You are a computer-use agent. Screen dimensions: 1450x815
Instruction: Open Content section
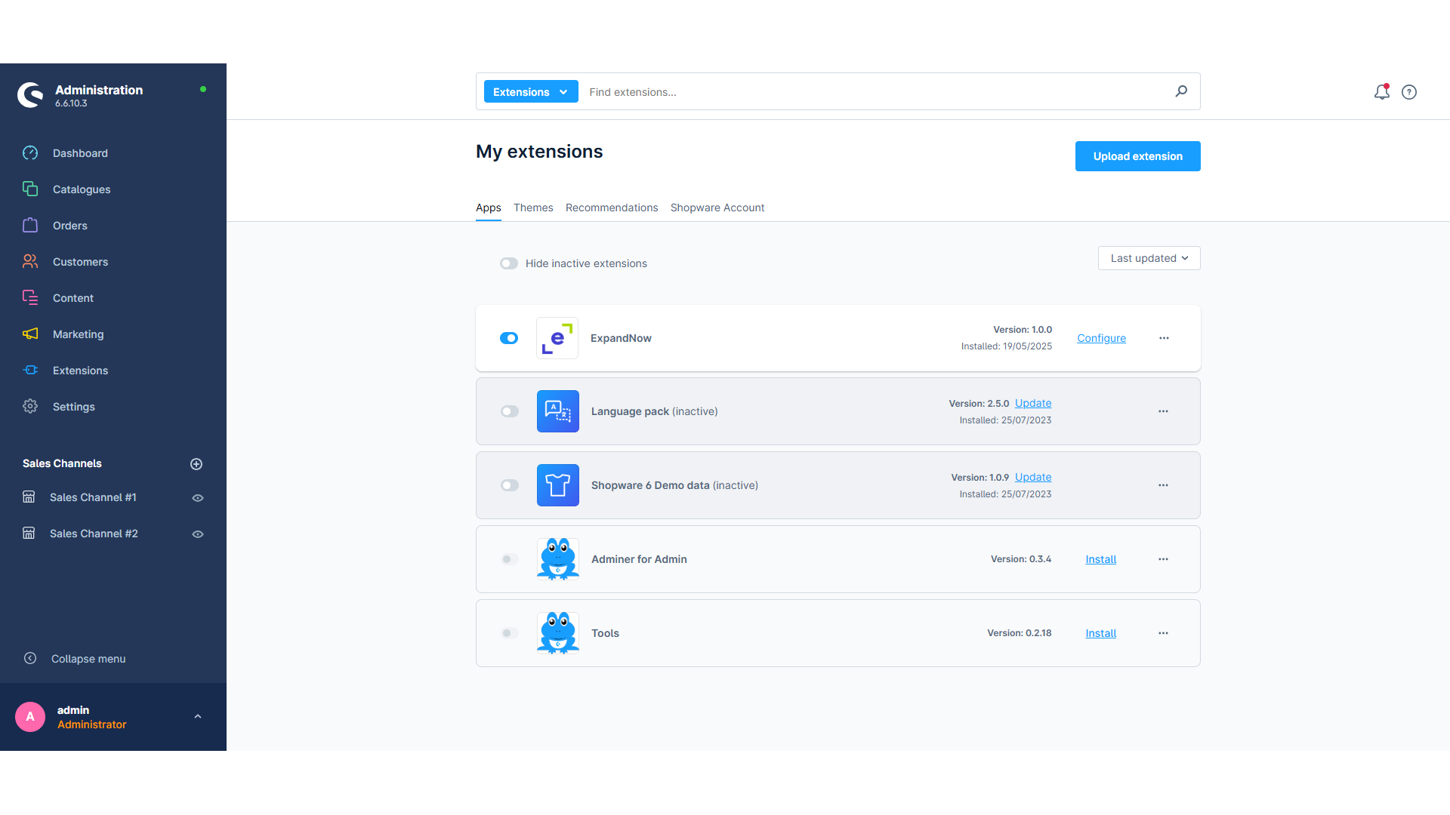(x=73, y=298)
